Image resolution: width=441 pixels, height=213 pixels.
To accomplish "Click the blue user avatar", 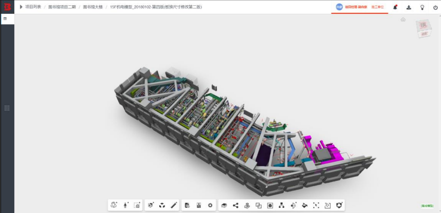I will pos(339,7).
